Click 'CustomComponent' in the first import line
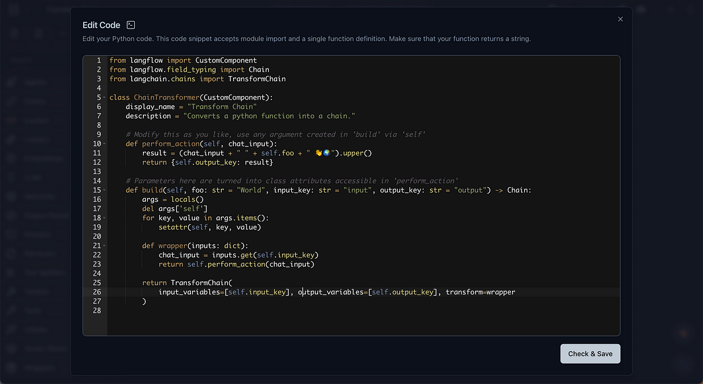Viewport: 703px width, 384px height. [226, 60]
